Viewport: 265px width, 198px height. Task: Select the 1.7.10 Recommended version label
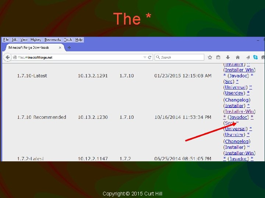[x=42, y=117]
